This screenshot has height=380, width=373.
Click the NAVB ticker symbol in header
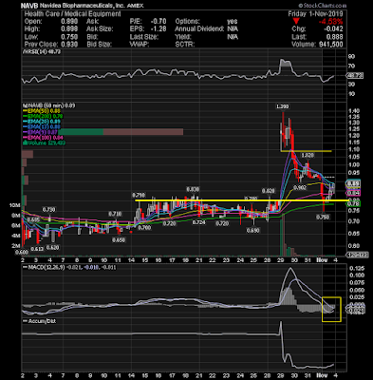click(29, 6)
